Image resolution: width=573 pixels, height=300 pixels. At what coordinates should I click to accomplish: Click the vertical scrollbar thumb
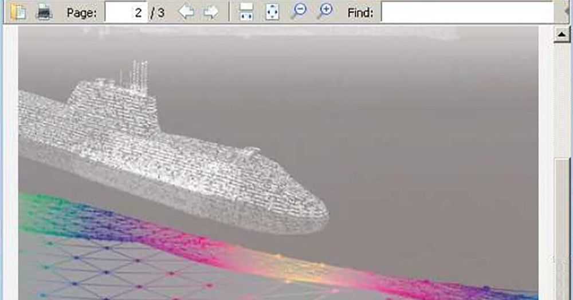[562, 229]
